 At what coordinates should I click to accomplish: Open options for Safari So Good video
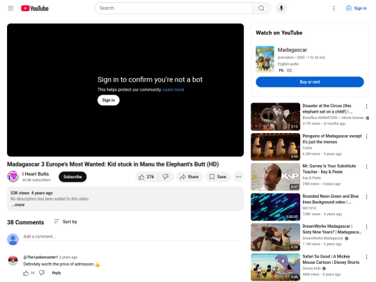coord(366,257)
